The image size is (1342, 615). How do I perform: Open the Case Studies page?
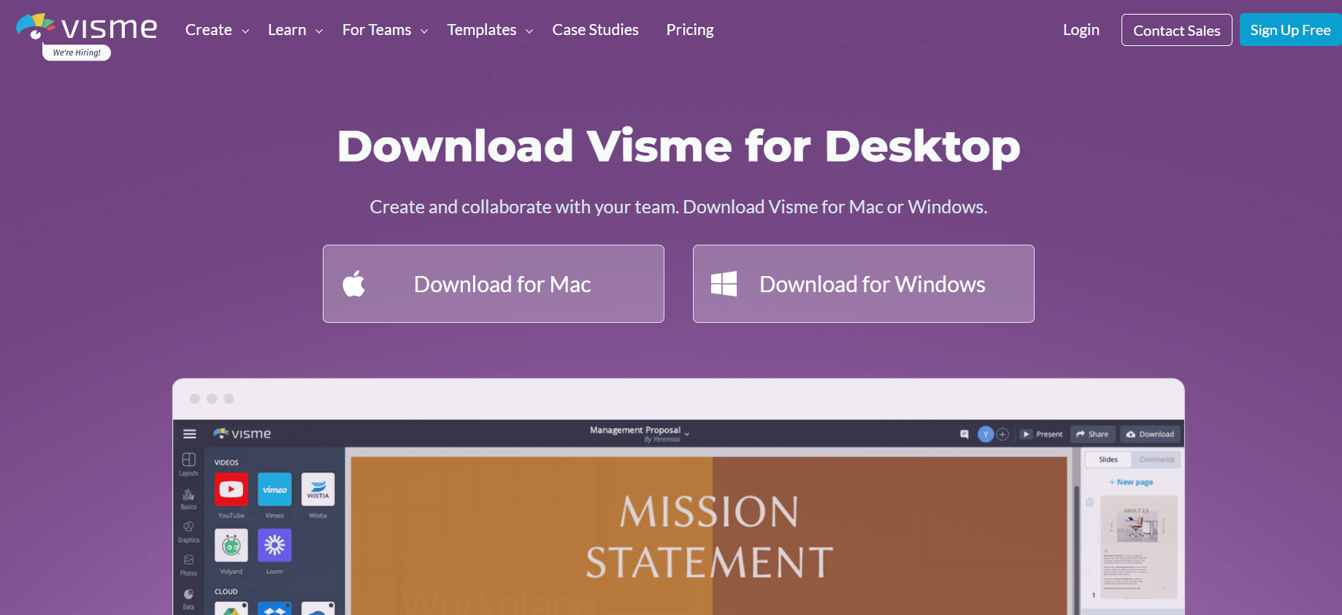[595, 30]
